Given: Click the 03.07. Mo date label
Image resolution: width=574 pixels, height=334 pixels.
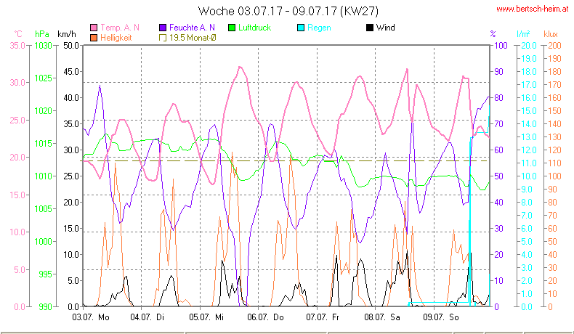Looking at the screenshot, I should [x=92, y=317].
